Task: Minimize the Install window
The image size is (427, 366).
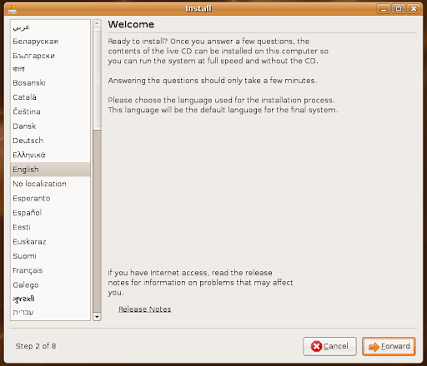Action: coord(384,9)
